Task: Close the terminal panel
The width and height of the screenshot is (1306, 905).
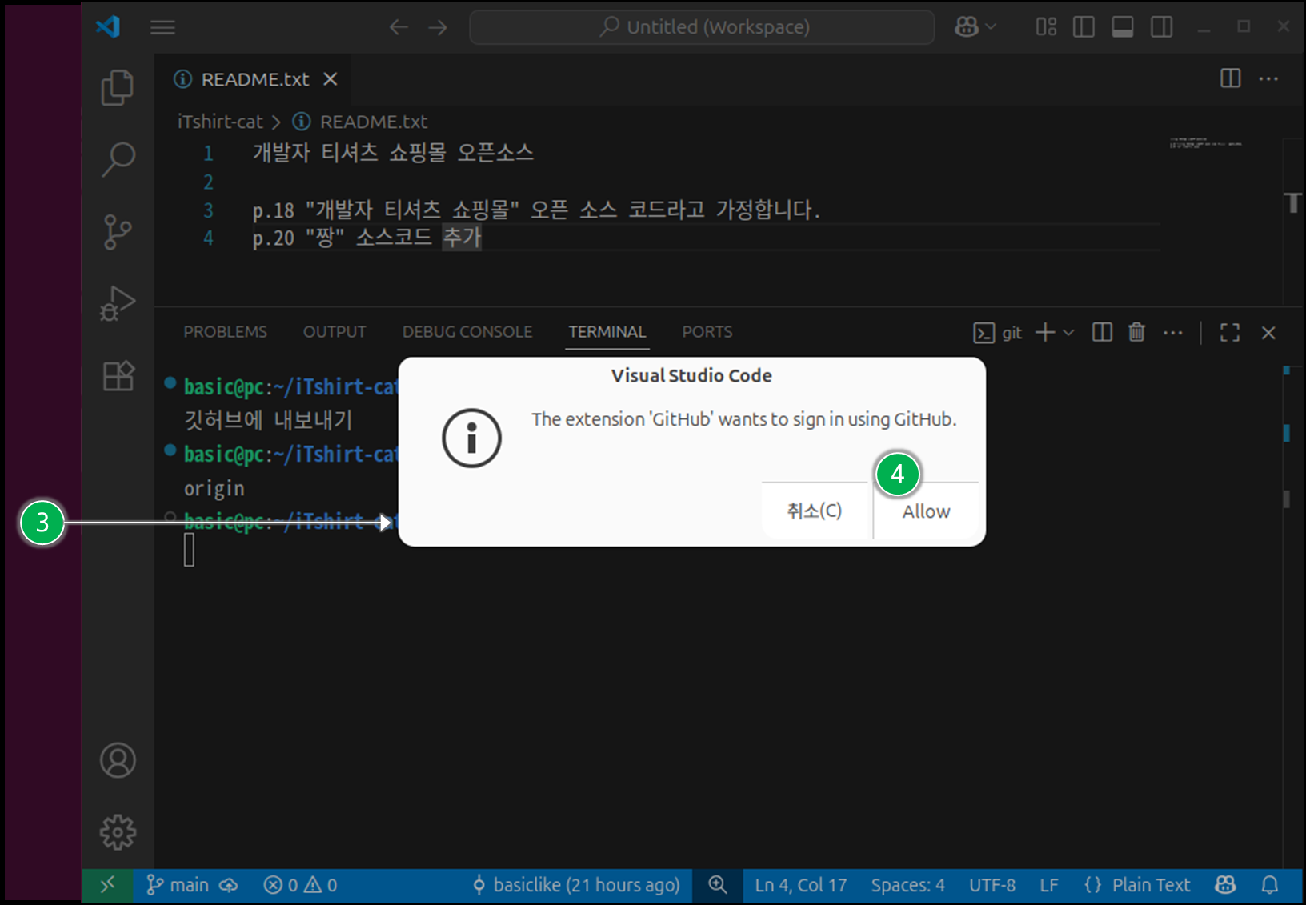Action: coord(1268,333)
